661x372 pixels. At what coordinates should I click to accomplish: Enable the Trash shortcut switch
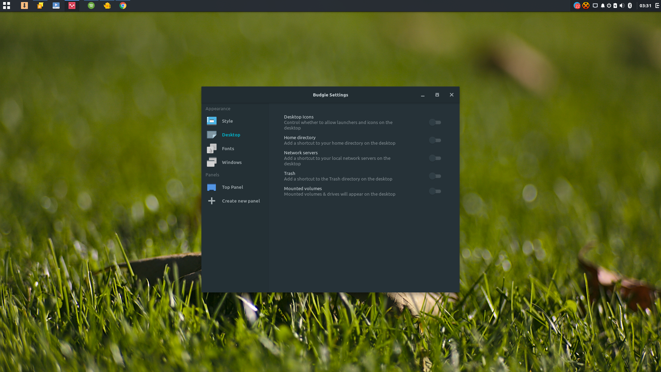pos(435,176)
